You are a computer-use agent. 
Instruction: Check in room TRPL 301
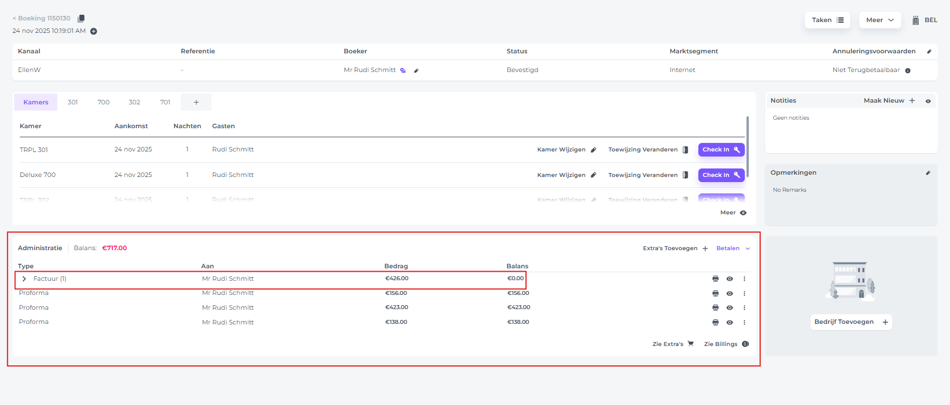pos(720,150)
